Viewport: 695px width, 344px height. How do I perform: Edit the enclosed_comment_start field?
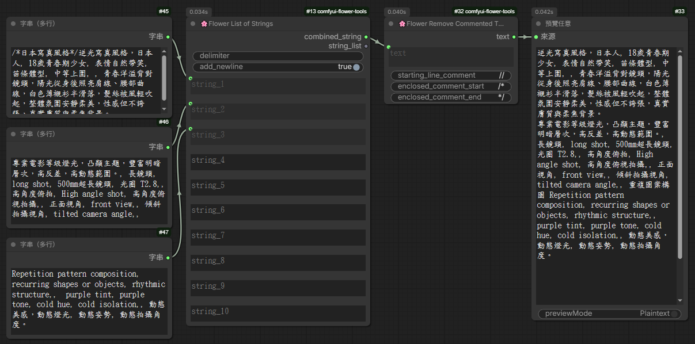click(451, 86)
